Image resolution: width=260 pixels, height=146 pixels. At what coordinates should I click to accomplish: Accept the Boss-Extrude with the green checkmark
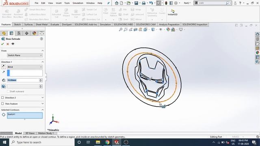pyautogui.click(x=2, y=44)
